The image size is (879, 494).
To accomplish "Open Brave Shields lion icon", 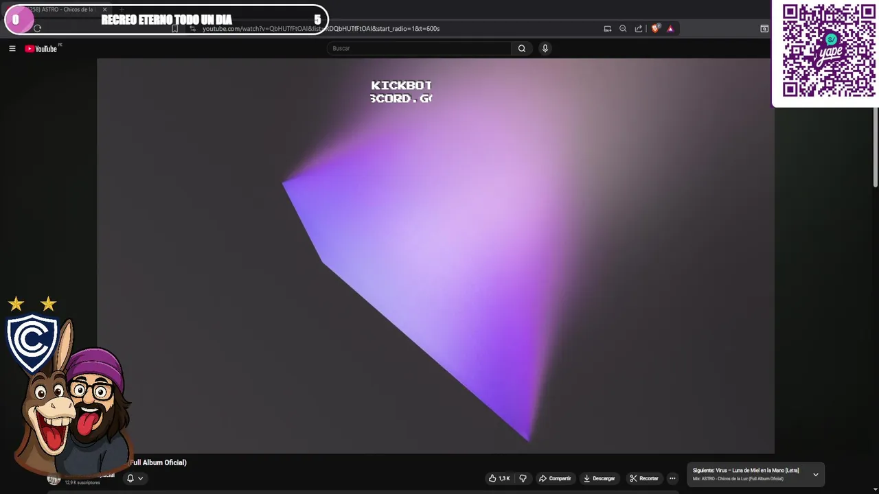I will point(655,29).
